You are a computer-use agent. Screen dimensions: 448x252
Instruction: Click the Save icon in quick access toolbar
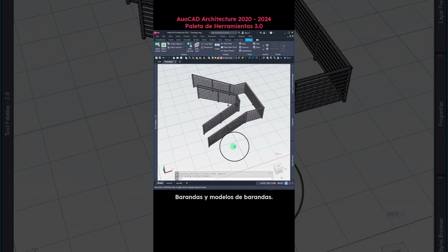[156, 58]
